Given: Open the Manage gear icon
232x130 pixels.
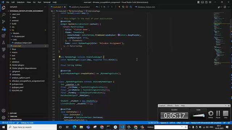Looking at the screenshot, I should [x=3, y=117].
